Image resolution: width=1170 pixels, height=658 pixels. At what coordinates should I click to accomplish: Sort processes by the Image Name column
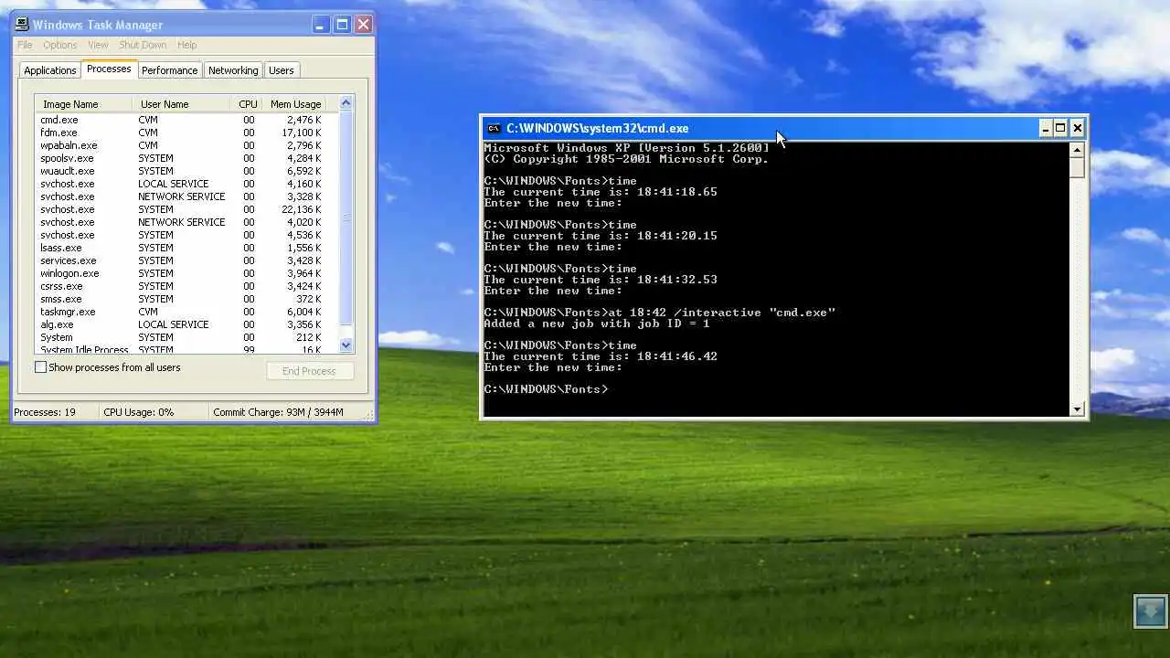pyautogui.click(x=84, y=104)
